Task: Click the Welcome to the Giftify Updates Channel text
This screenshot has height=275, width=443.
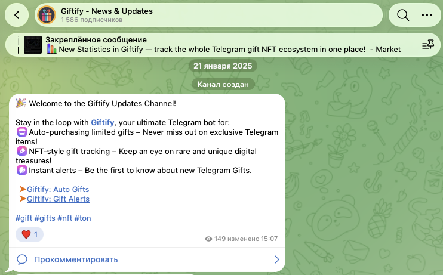Action: pyautogui.click(x=102, y=103)
